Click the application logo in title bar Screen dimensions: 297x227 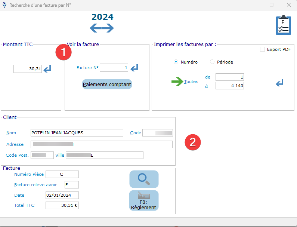click(4, 5)
